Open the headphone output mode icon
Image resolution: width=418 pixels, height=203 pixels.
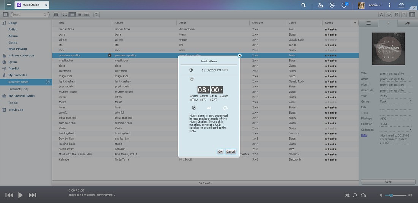pyautogui.click(x=363, y=195)
